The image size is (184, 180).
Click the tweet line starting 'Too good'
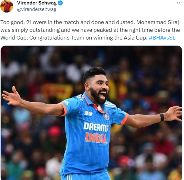pyautogui.click(x=89, y=22)
